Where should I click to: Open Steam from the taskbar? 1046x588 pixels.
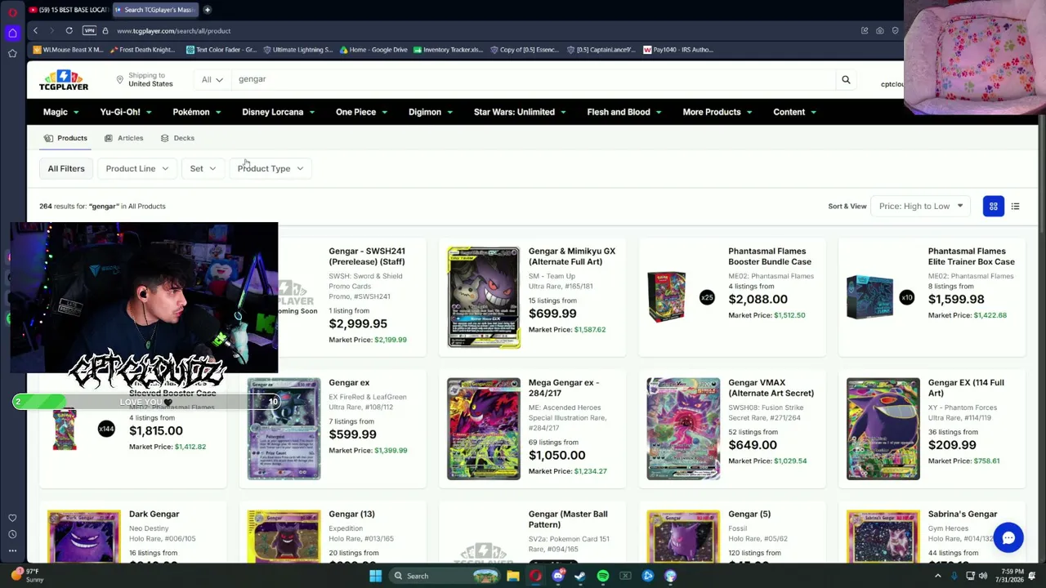coord(580,576)
